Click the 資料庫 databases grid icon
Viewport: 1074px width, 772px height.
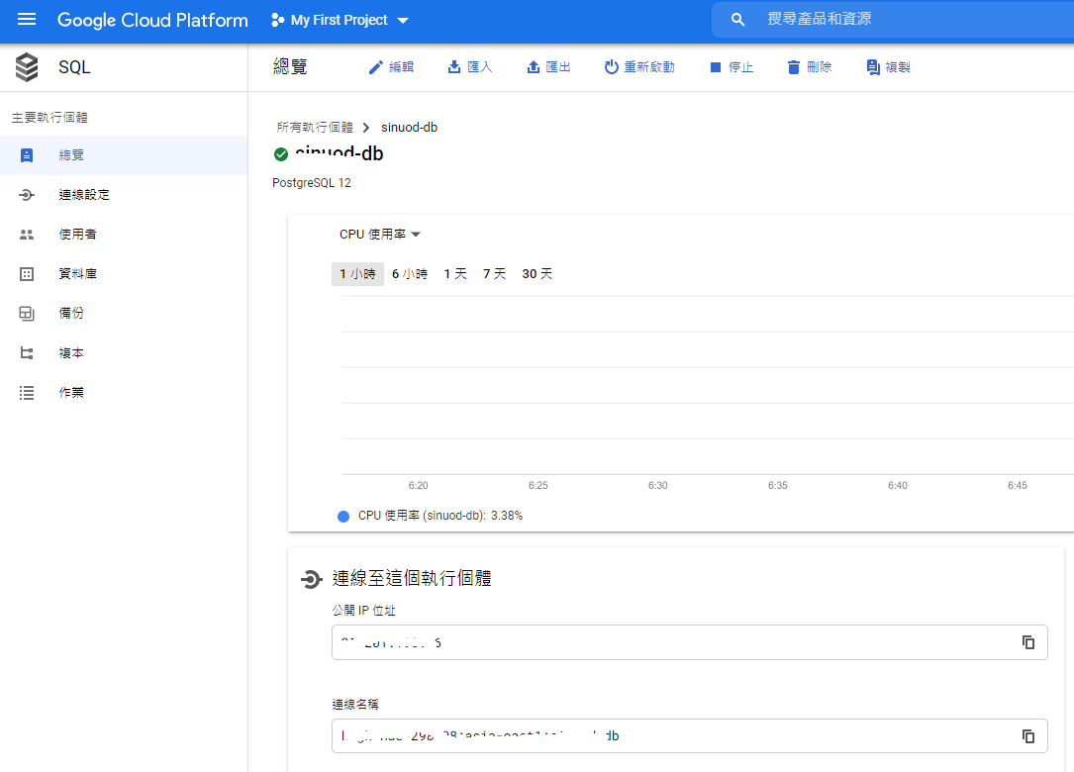(27, 274)
